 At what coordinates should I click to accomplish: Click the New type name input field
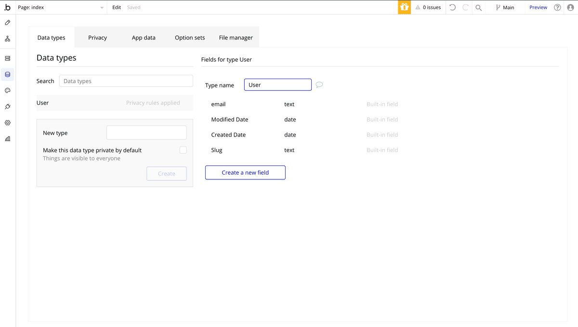point(146,133)
